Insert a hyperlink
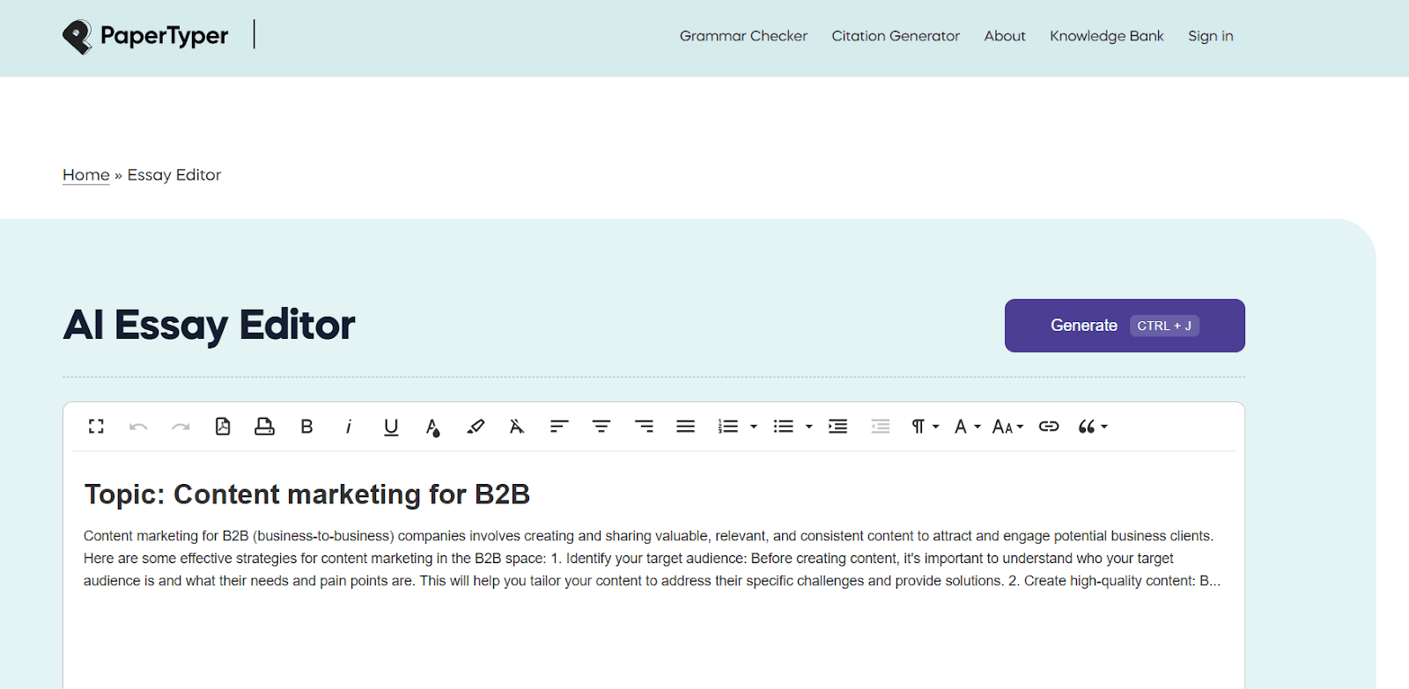The width and height of the screenshot is (1409, 689). tap(1049, 427)
